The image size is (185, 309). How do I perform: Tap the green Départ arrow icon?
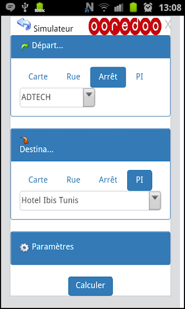coord(25,47)
